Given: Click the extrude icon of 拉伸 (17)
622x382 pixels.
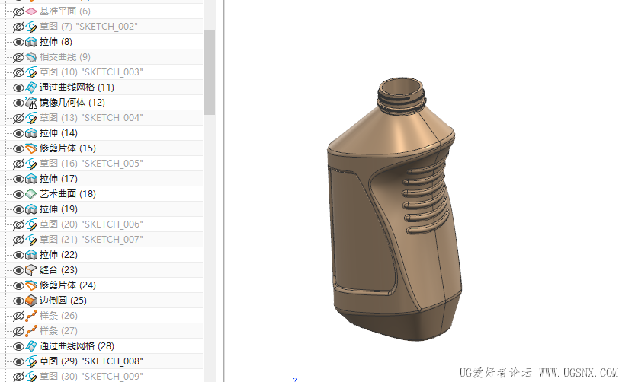Looking at the screenshot, I should click(x=31, y=179).
